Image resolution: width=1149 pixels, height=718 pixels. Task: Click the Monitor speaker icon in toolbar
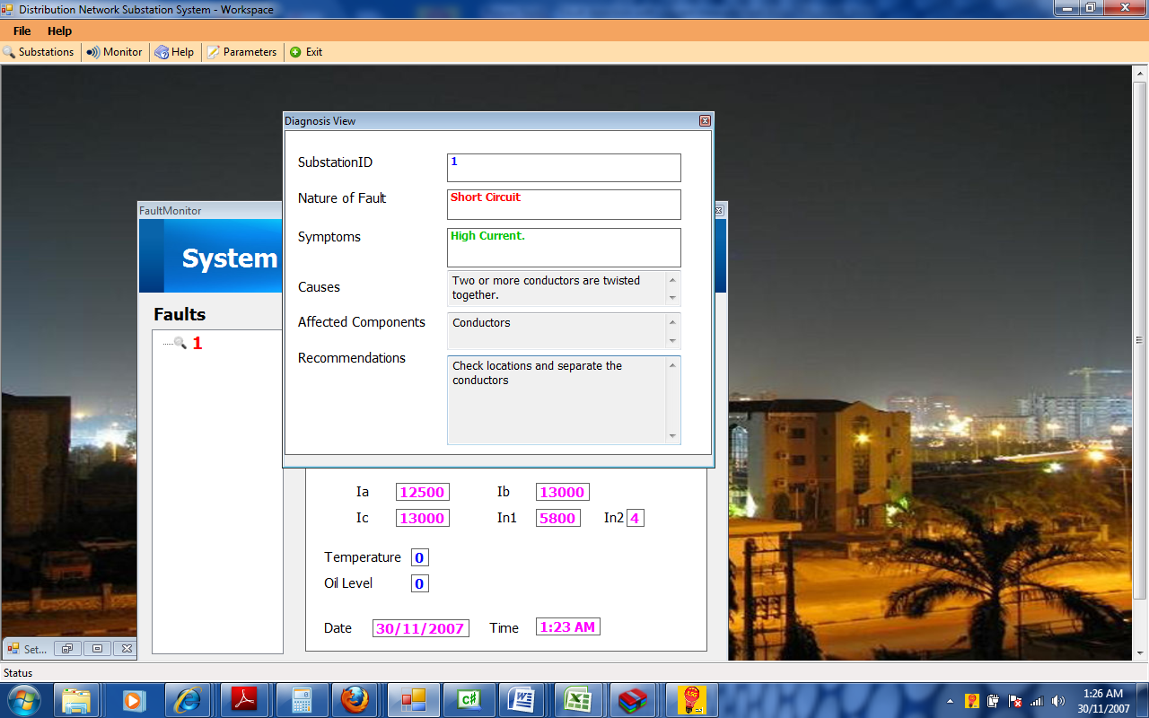click(x=92, y=52)
